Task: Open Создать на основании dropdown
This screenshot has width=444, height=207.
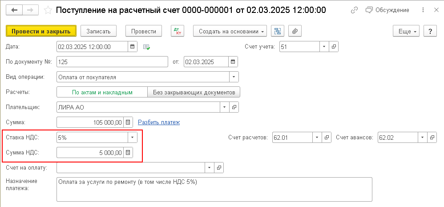Action: (x=230, y=31)
